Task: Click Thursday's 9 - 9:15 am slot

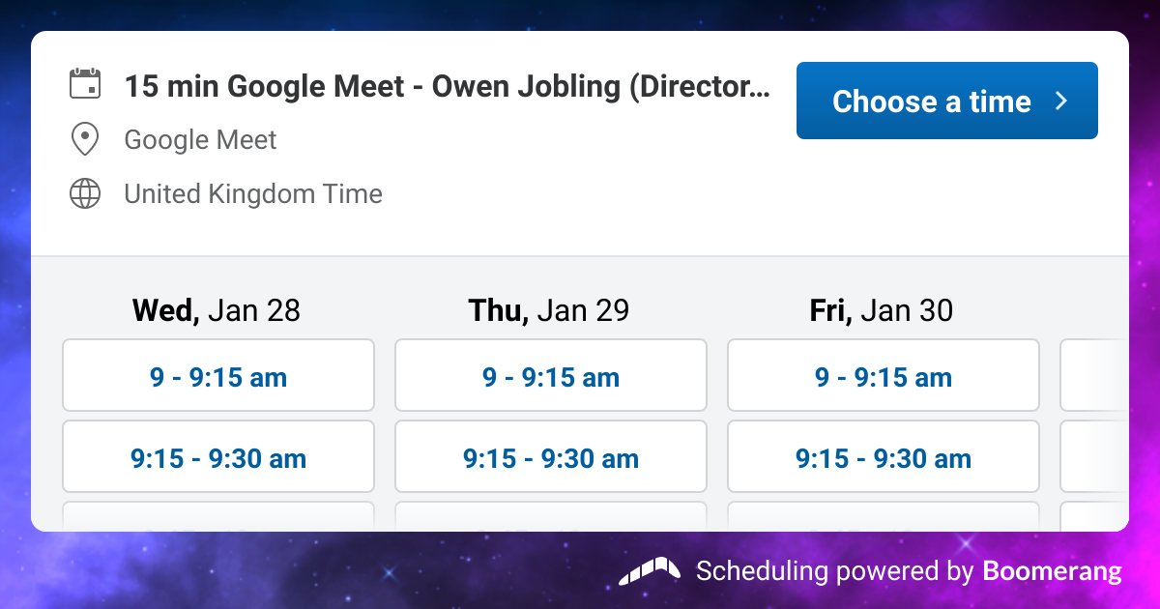Action: click(x=550, y=377)
